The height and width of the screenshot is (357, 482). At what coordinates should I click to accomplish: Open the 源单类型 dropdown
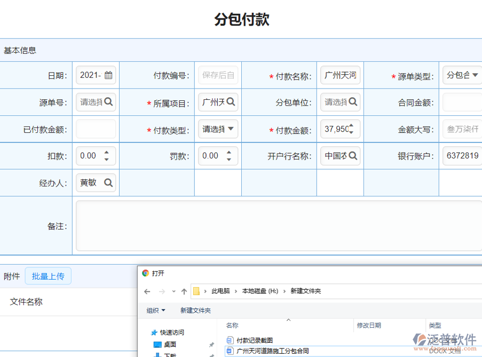pos(476,75)
